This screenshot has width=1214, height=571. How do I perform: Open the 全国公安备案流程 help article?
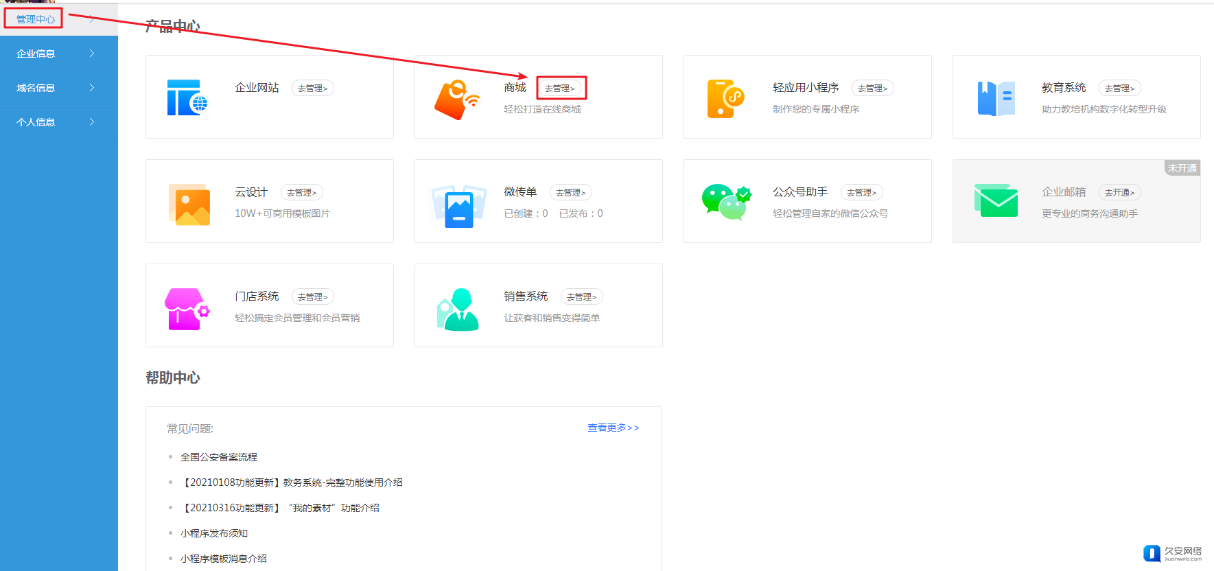pyautogui.click(x=219, y=457)
